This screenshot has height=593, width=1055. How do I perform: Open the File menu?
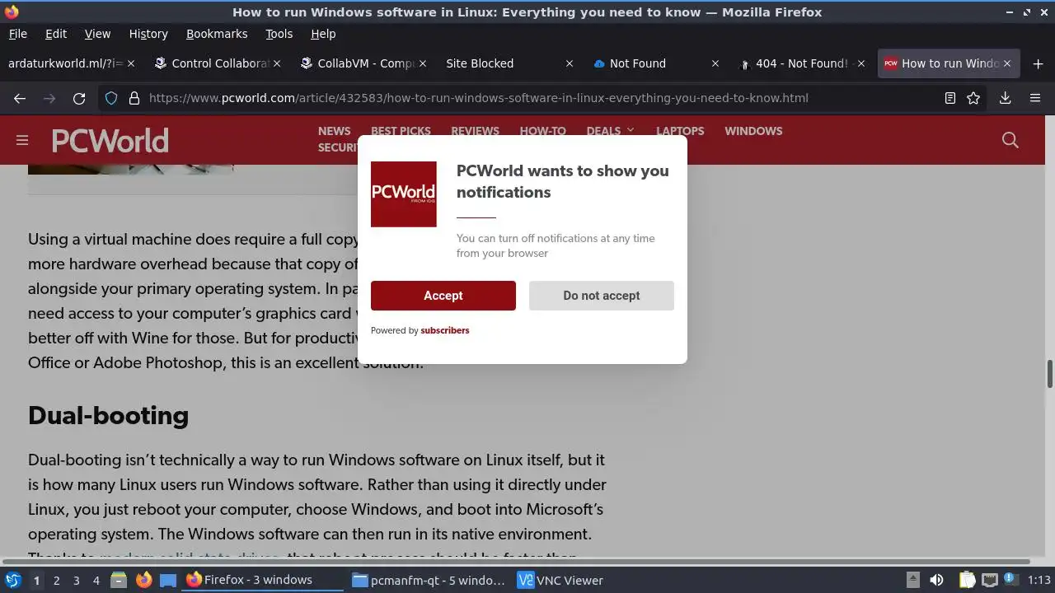(x=17, y=34)
